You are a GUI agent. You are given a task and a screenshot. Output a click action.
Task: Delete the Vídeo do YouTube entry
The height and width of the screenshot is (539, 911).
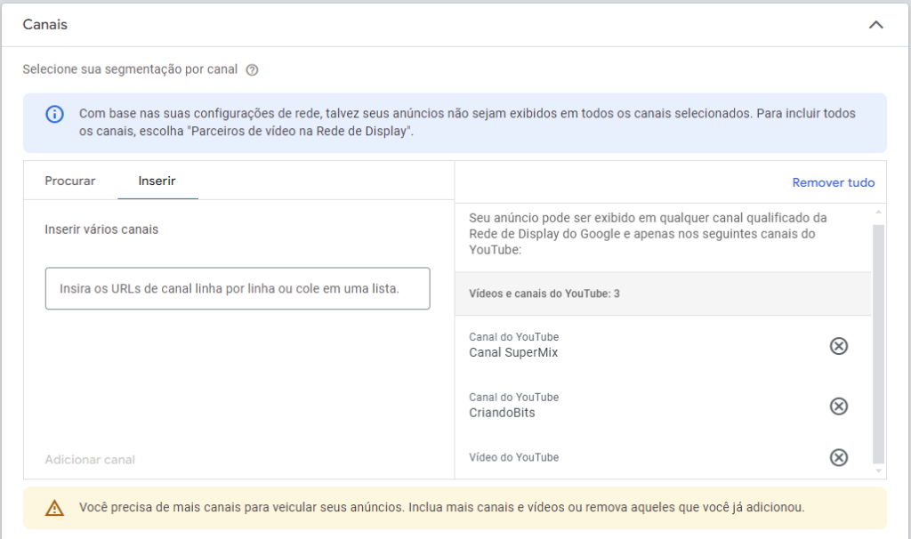(x=837, y=457)
